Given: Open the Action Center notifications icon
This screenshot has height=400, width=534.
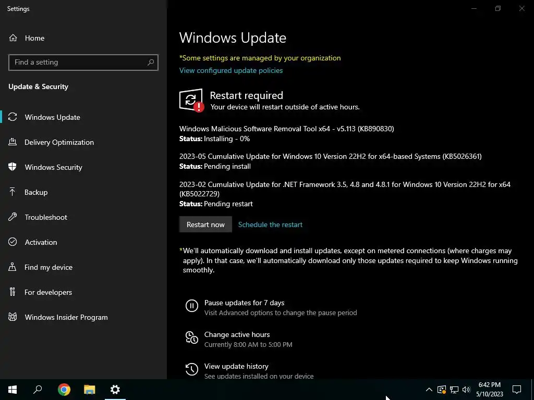Looking at the screenshot, I should click(x=517, y=390).
